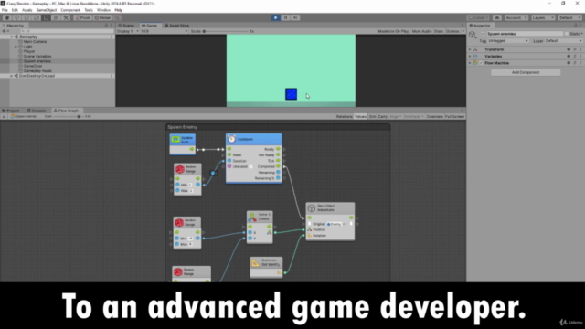This screenshot has height=329, width=585.
Task: Click the Quaternion Get Identity node icon
Action: [x=256, y=262]
